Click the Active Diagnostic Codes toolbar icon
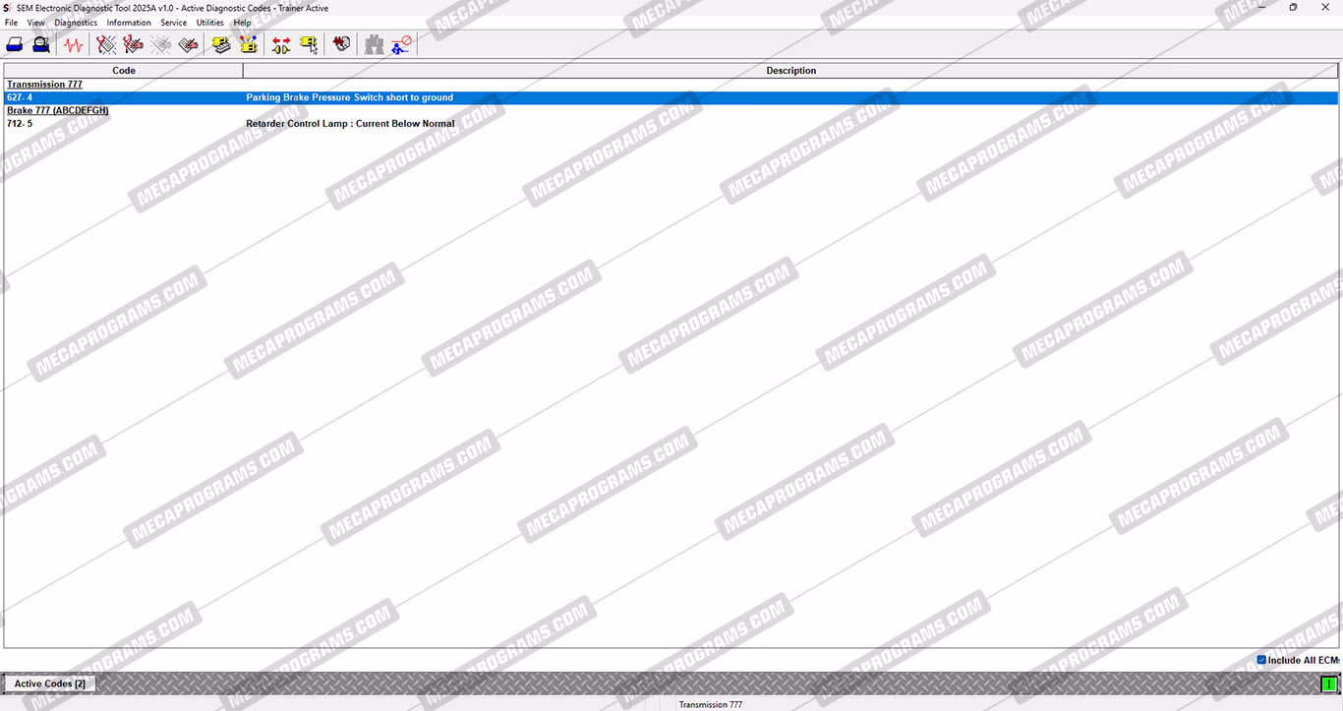This screenshot has height=711, width=1343. [106, 44]
